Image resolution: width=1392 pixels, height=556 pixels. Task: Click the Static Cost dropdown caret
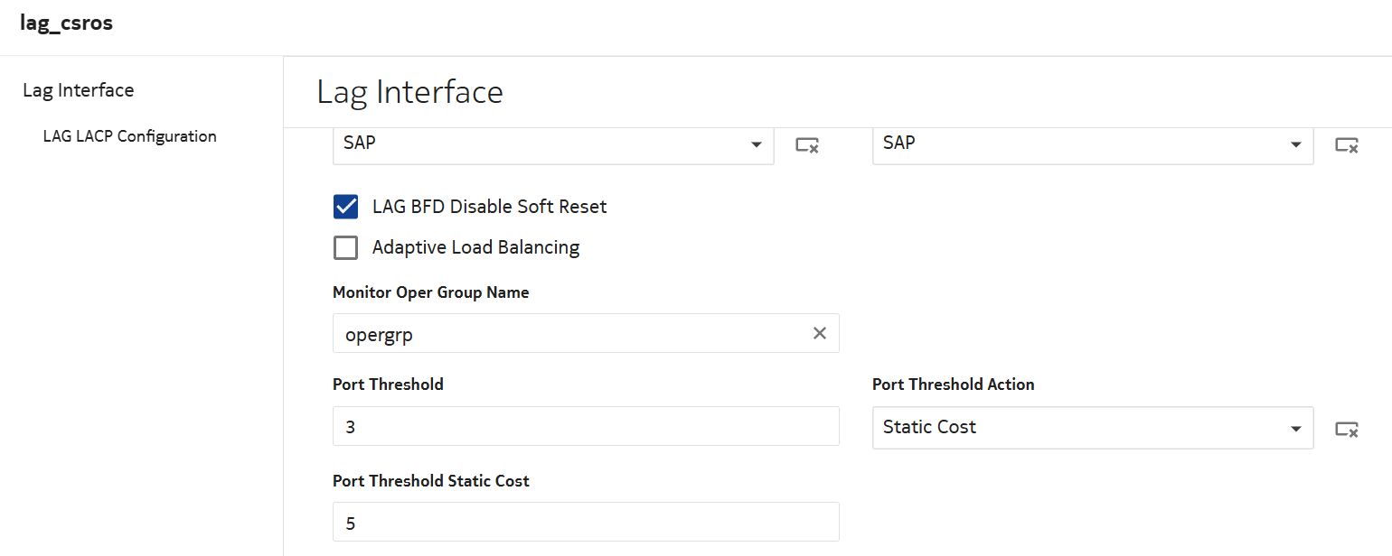(x=1296, y=429)
